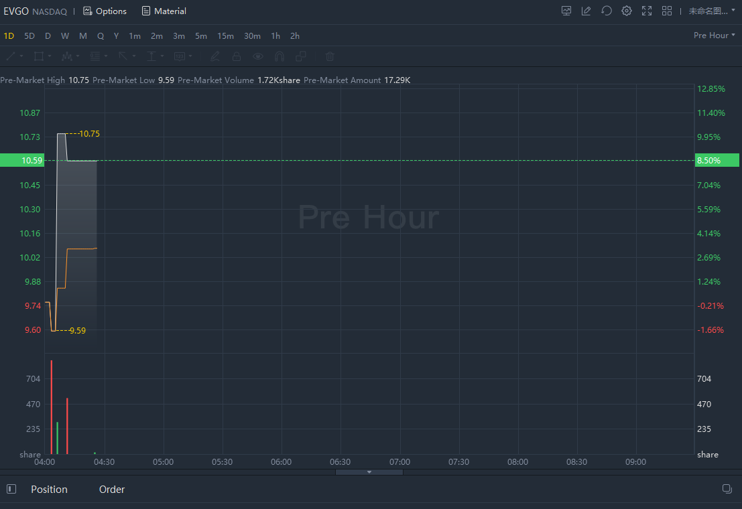Switch to the Q quarterly timeframe
This screenshot has width=742, height=509.
click(101, 36)
